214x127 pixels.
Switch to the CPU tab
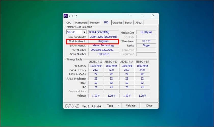69,23
